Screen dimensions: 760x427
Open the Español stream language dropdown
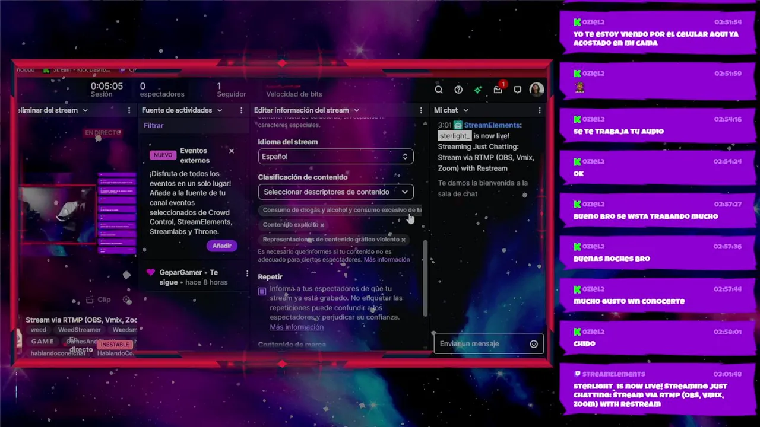pyautogui.click(x=335, y=157)
